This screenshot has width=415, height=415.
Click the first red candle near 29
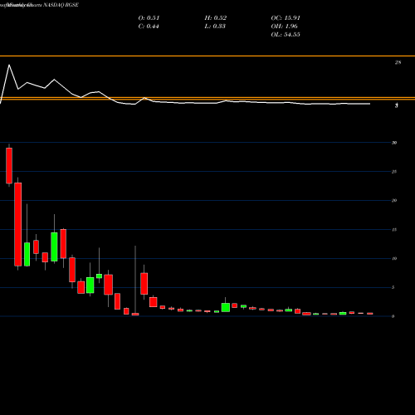click(x=9, y=165)
